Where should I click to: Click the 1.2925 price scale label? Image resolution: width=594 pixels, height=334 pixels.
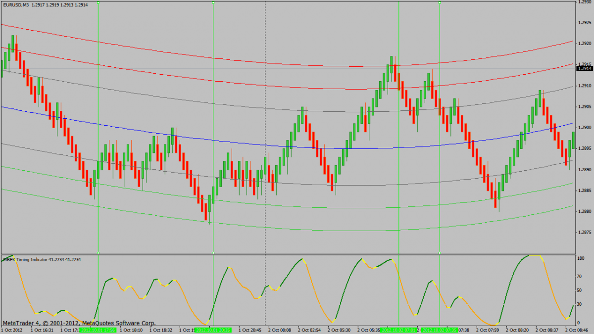pos(585,22)
